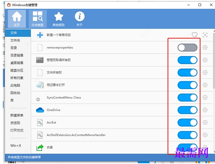Disable the 文件所有权 toggle

(x=187, y=72)
